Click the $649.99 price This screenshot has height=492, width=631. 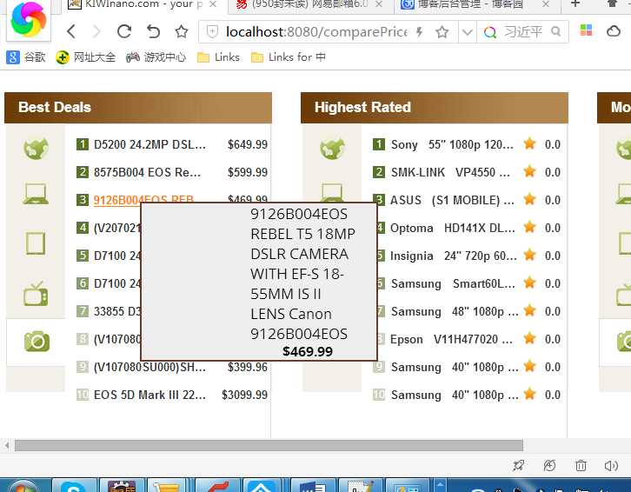(x=248, y=144)
